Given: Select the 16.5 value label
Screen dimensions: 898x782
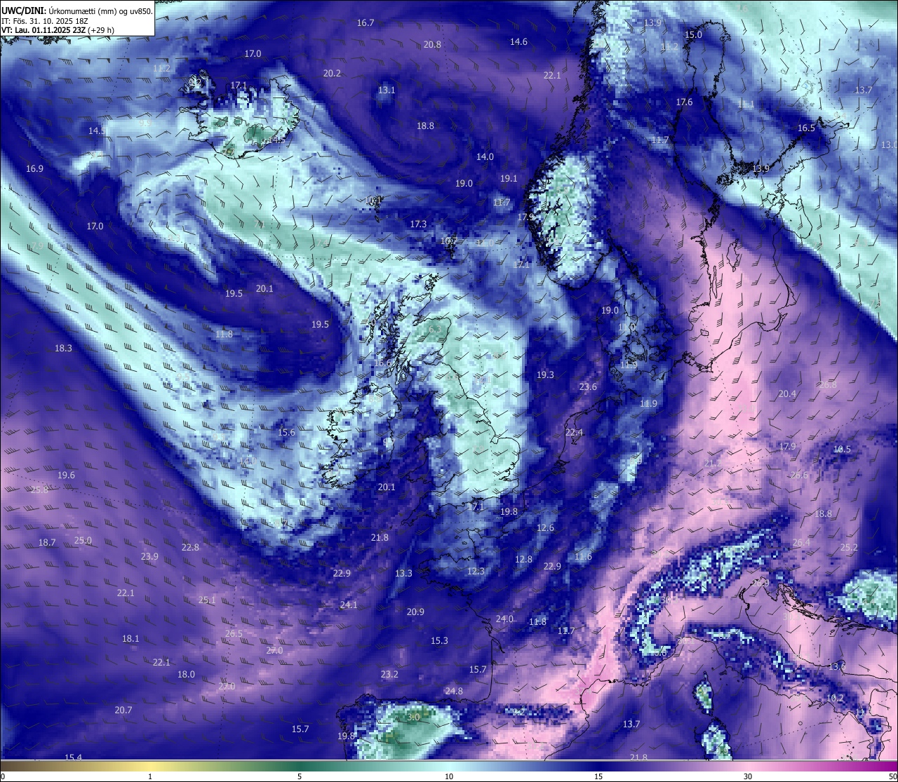Looking at the screenshot, I should click(x=807, y=128).
